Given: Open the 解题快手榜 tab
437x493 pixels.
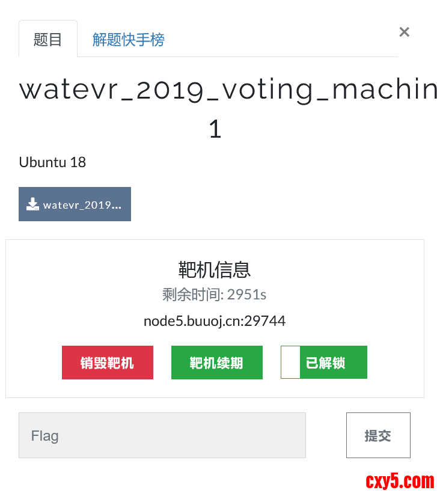Looking at the screenshot, I should pyautogui.click(x=128, y=40).
